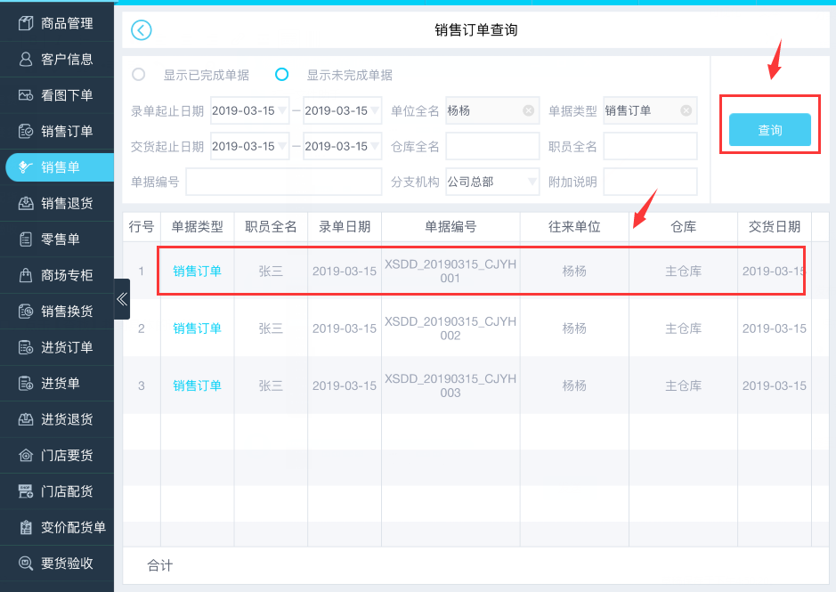Image resolution: width=836 pixels, height=592 pixels.
Task: Clear the 单位全名 field 杨杨 with its X icon
Action: pyautogui.click(x=528, y=110)
